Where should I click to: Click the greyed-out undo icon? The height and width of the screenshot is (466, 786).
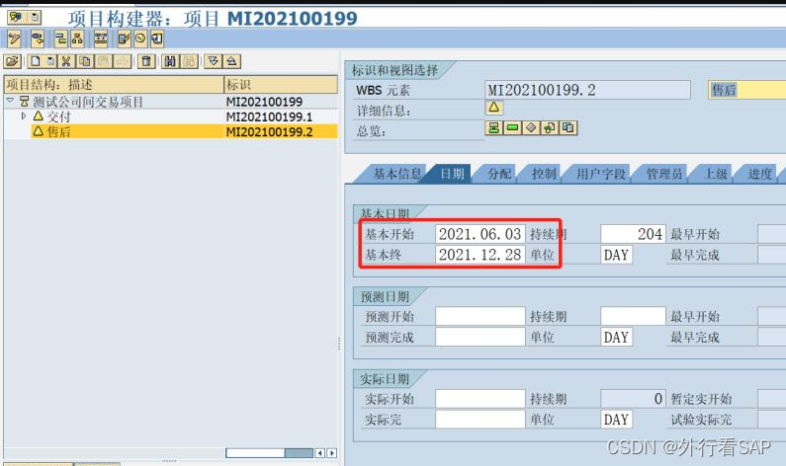point(123,61)
